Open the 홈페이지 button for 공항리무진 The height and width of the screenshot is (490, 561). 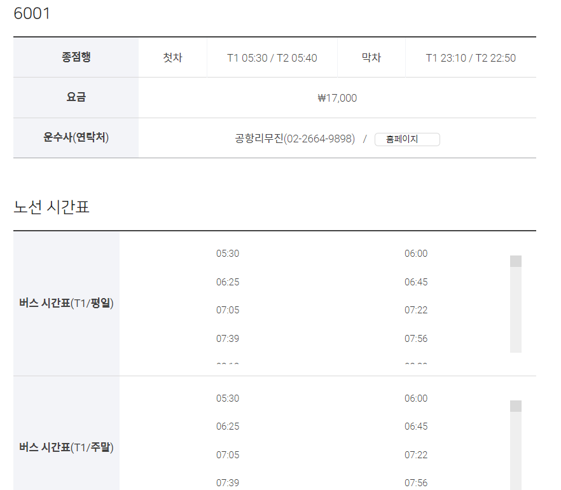(x=407, y=139)
